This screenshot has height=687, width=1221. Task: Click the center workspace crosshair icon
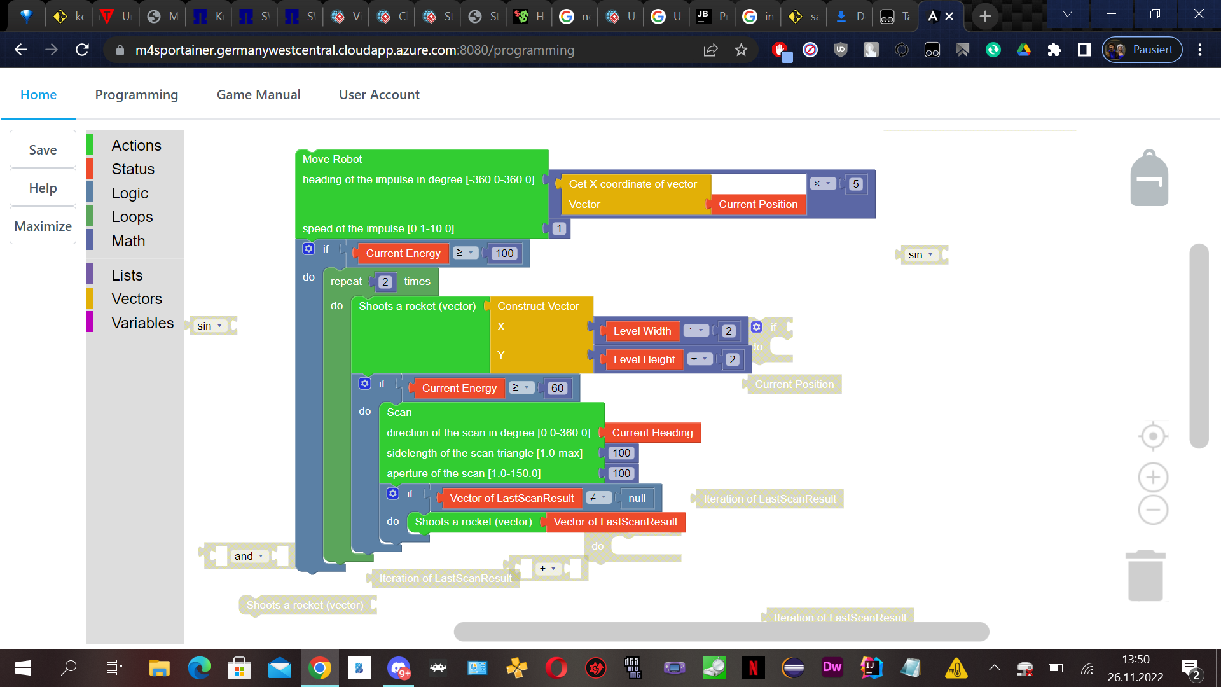click(1153, 436)
